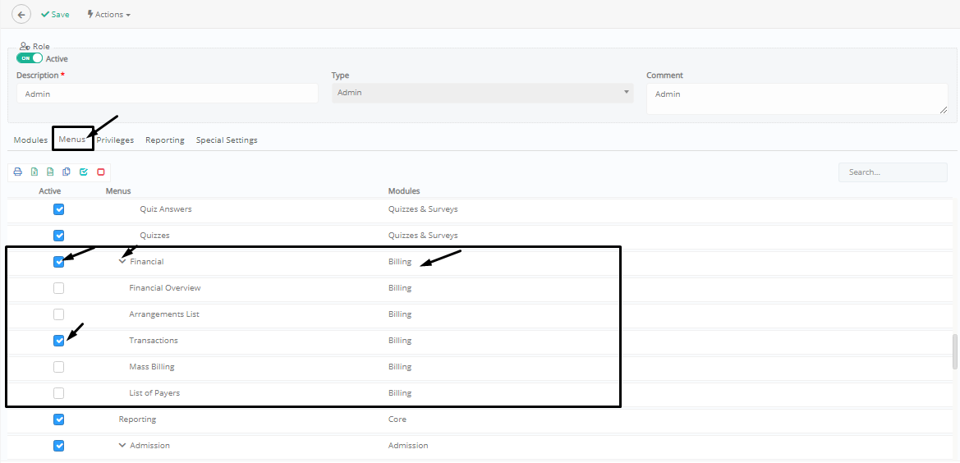Viewport: 960px width, 463px height.
Task: Switch to the Menus tab
Action: pyautogui.click(x=72, y=140)
